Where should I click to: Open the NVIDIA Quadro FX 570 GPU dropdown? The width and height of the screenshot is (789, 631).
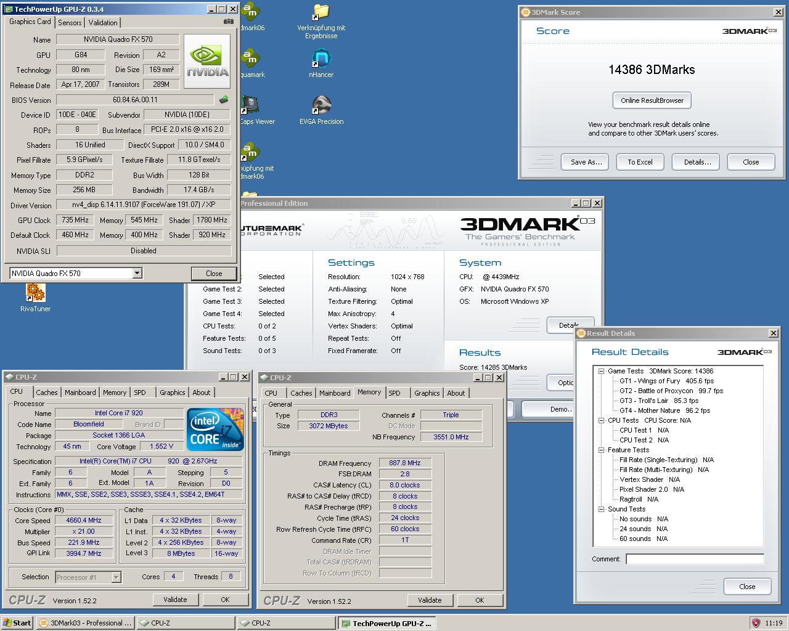(137, 273)
